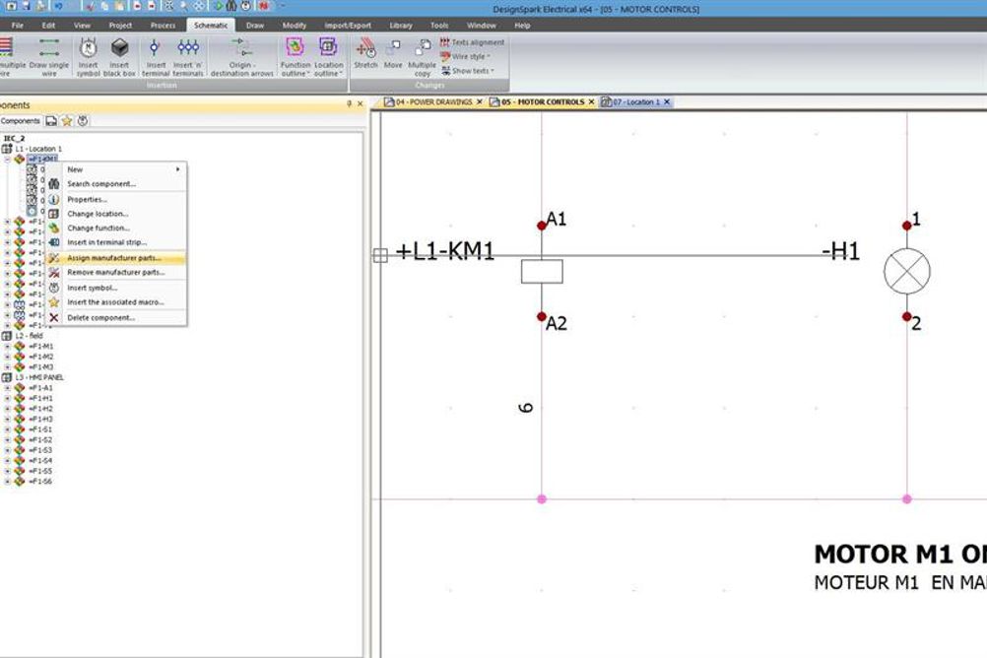
Task: Open the Location outline dropdown
Action: tap(329, 57)
